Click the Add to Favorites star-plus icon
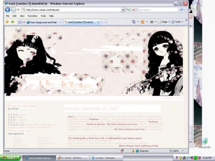 point(13,21)
